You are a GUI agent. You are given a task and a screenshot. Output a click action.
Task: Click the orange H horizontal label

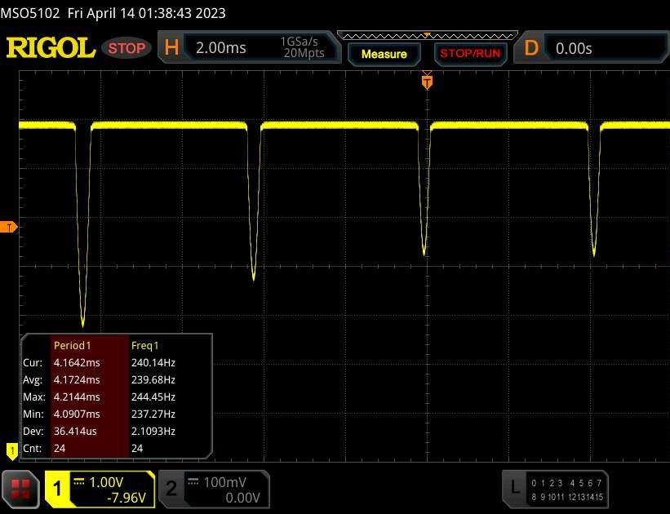(171, 47)
